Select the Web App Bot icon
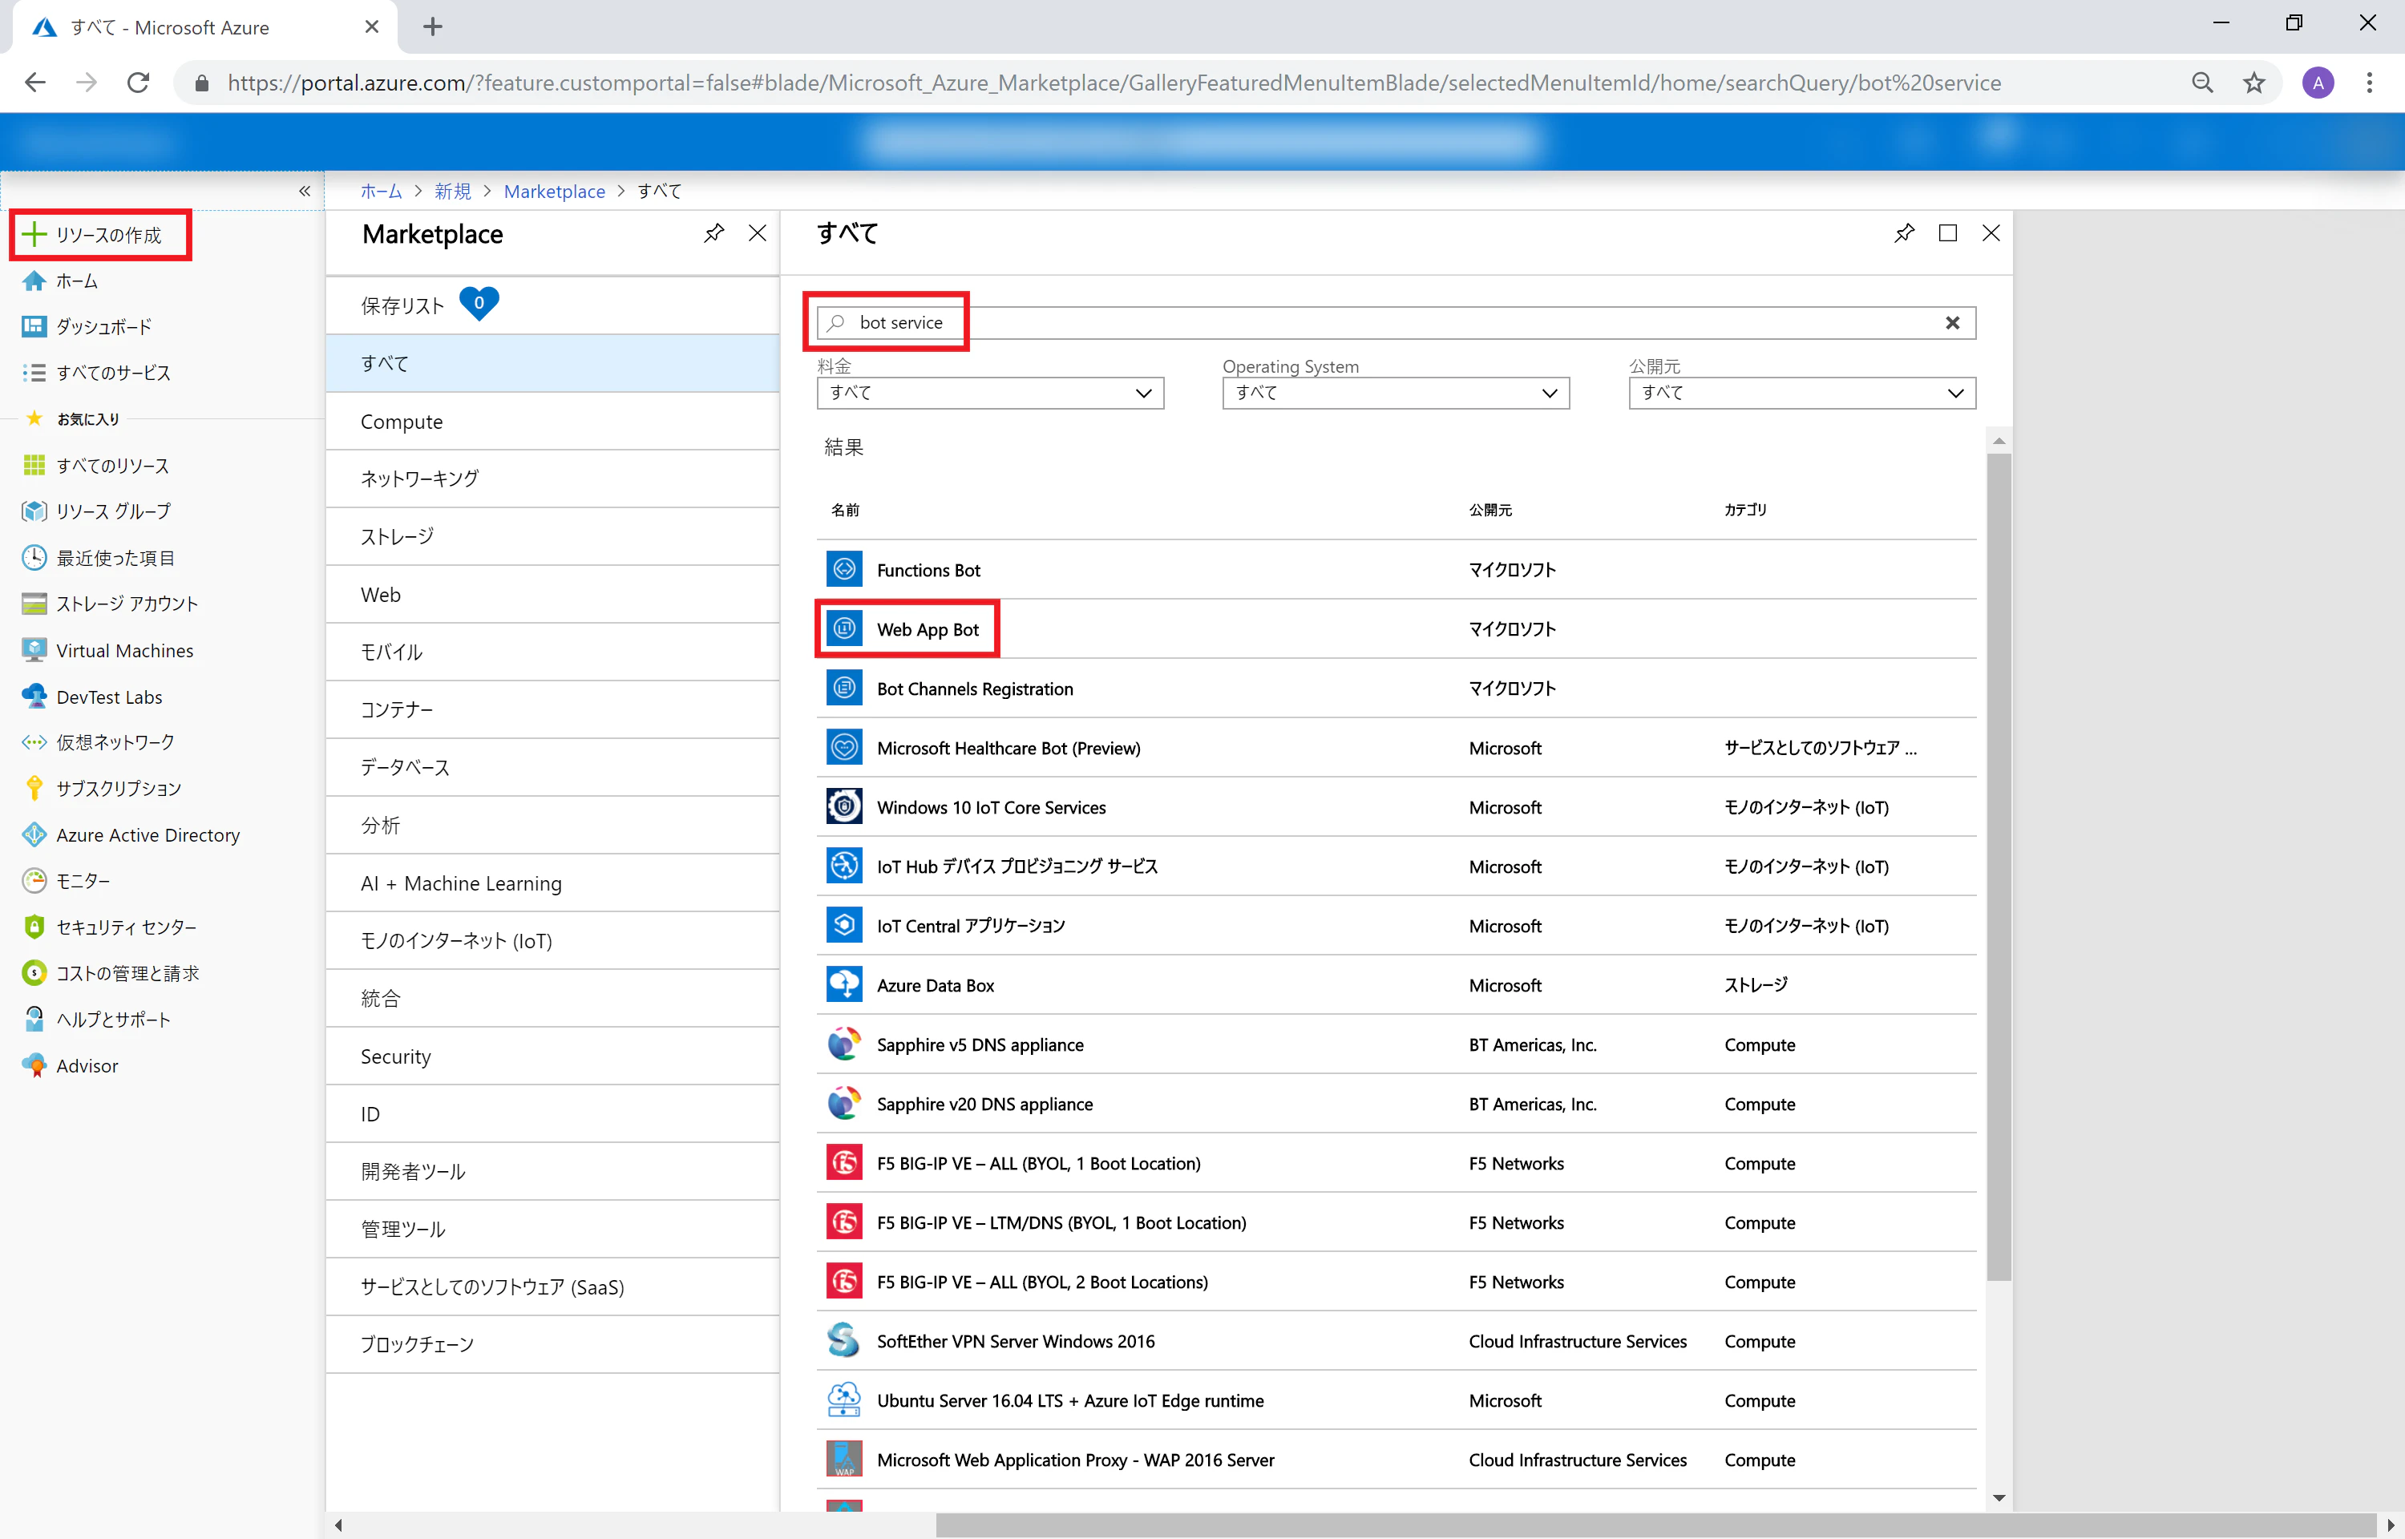This screenshot has height=1539, width=2405. pyautogui.click(x=844, y=628)
